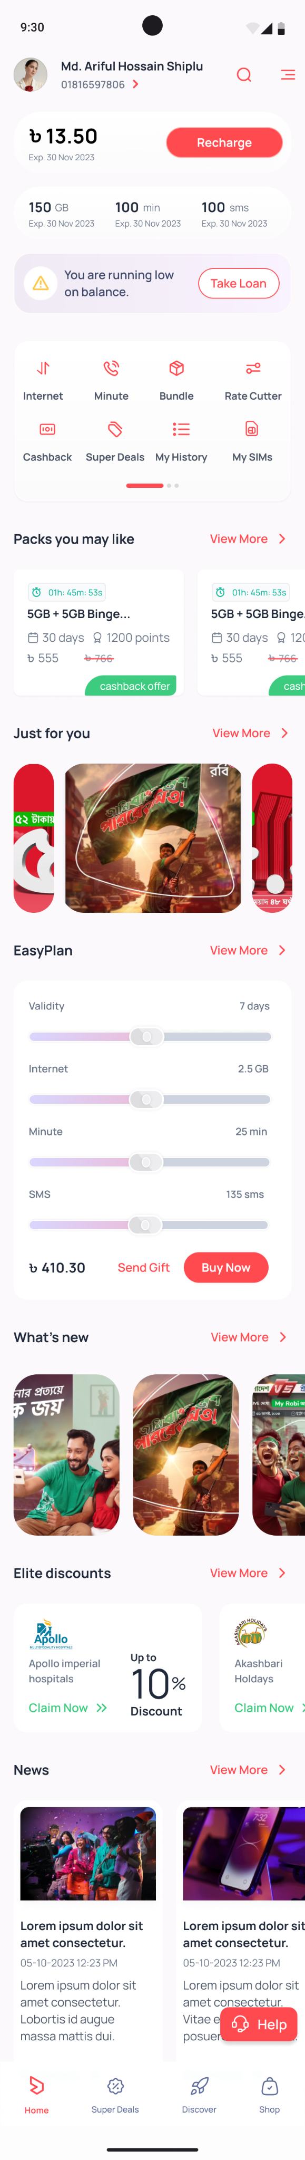Tap the Internet packs icon
305x2160 pixels.
(x=43, y=368)
